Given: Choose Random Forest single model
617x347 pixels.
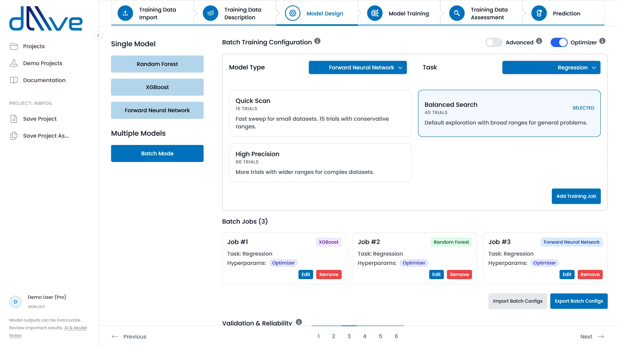Looking at the screenshot, I should pos(157,64).
